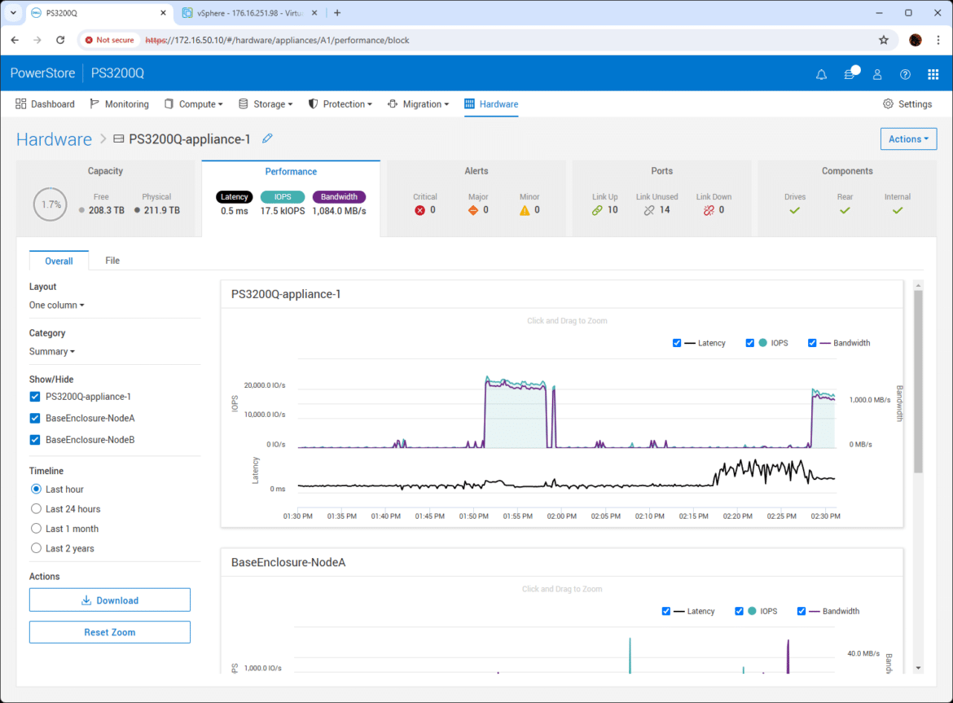Select Last 24 hours timeline
953x703 pixels.
[x=36, y=508]
